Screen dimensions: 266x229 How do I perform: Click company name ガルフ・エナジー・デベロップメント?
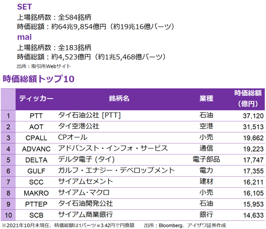pyautogui.click(x=116, y=171)
